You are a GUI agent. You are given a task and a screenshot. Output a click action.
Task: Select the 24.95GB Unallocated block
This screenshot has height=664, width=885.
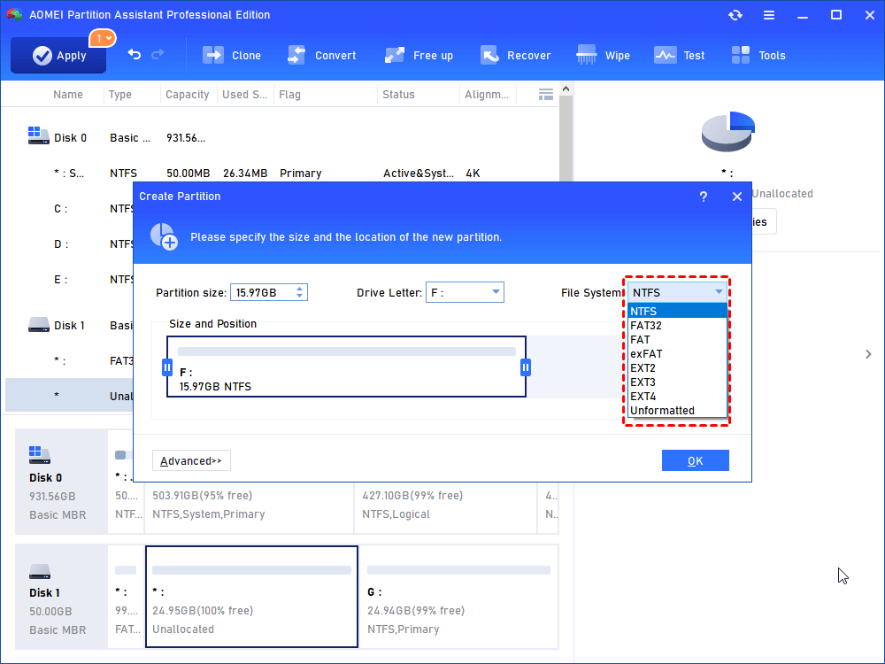251,596
